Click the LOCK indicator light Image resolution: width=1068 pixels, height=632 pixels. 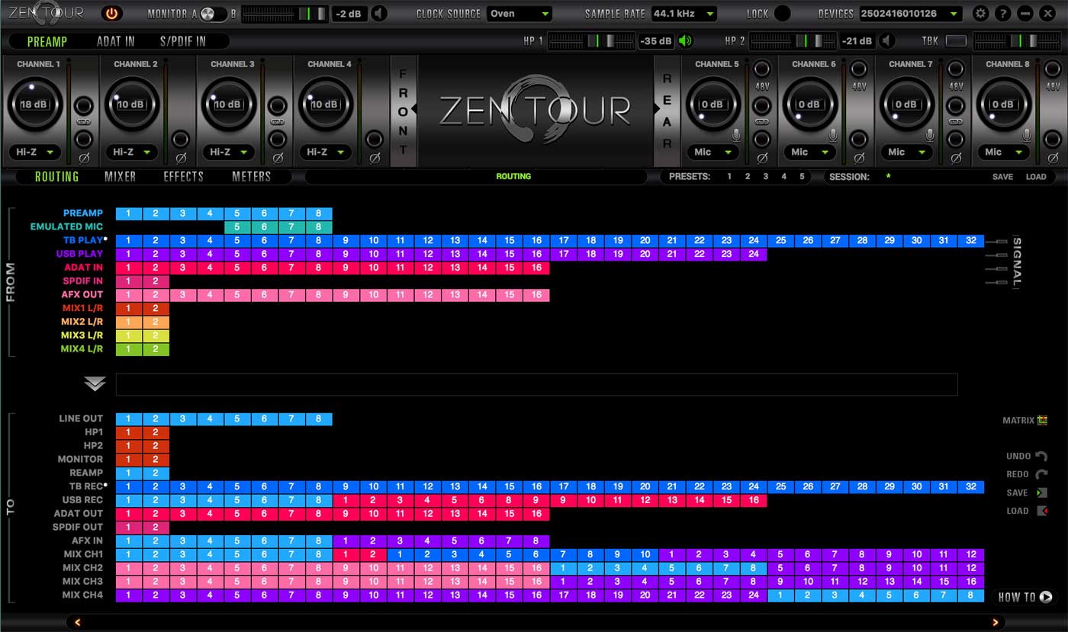[x=783, y=14]
